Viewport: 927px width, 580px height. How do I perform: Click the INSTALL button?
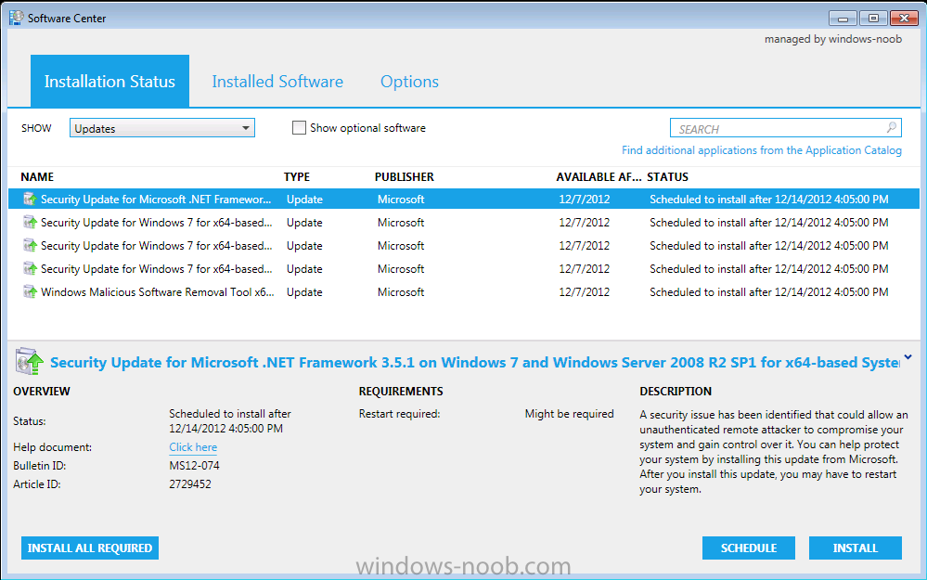pyautogui.click(x=855, y=548)
